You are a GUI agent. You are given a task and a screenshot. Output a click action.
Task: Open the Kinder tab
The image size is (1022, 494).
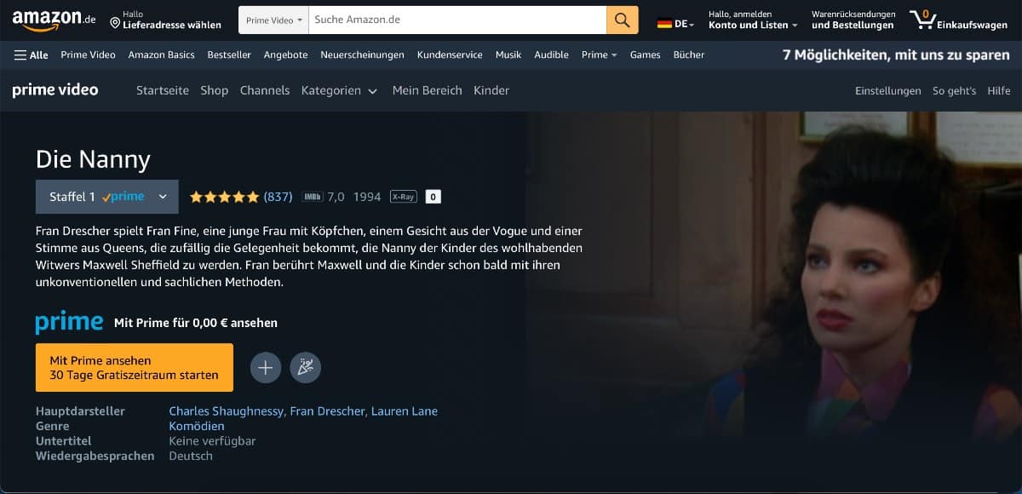click(491, 90)
